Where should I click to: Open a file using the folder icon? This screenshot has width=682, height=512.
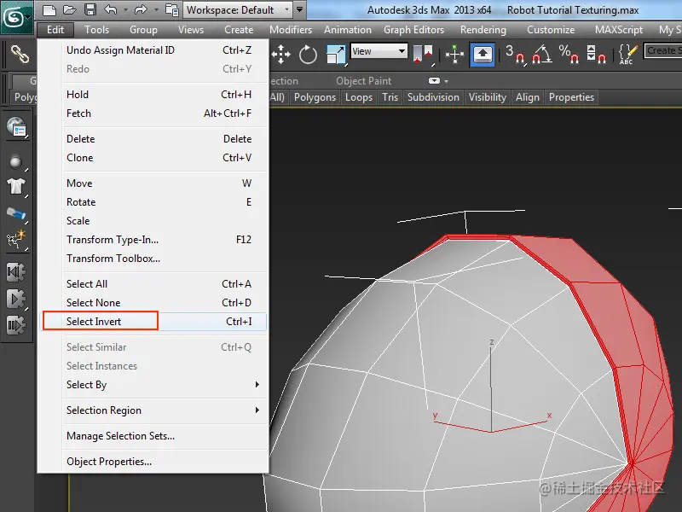[70, 9]
